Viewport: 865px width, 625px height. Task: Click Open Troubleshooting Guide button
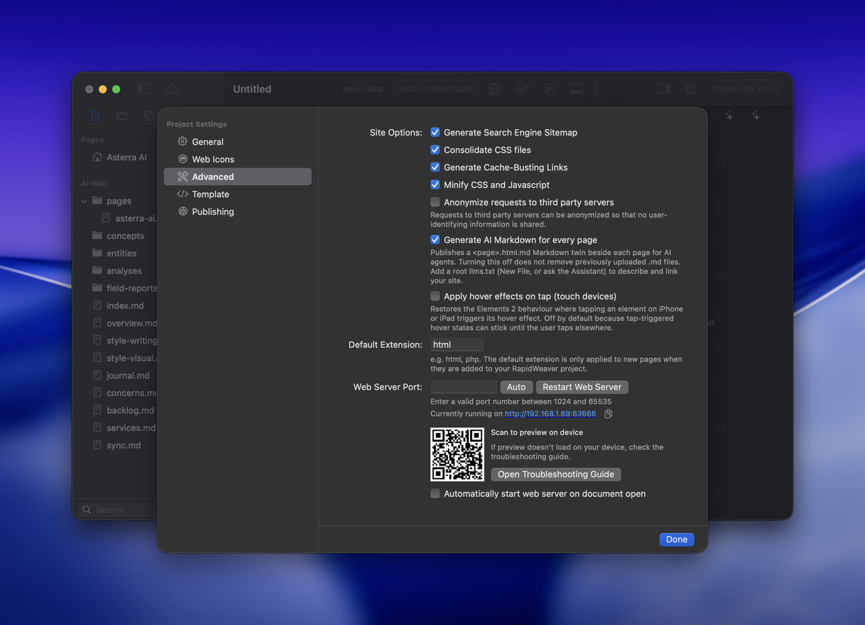tap(556, 474)
